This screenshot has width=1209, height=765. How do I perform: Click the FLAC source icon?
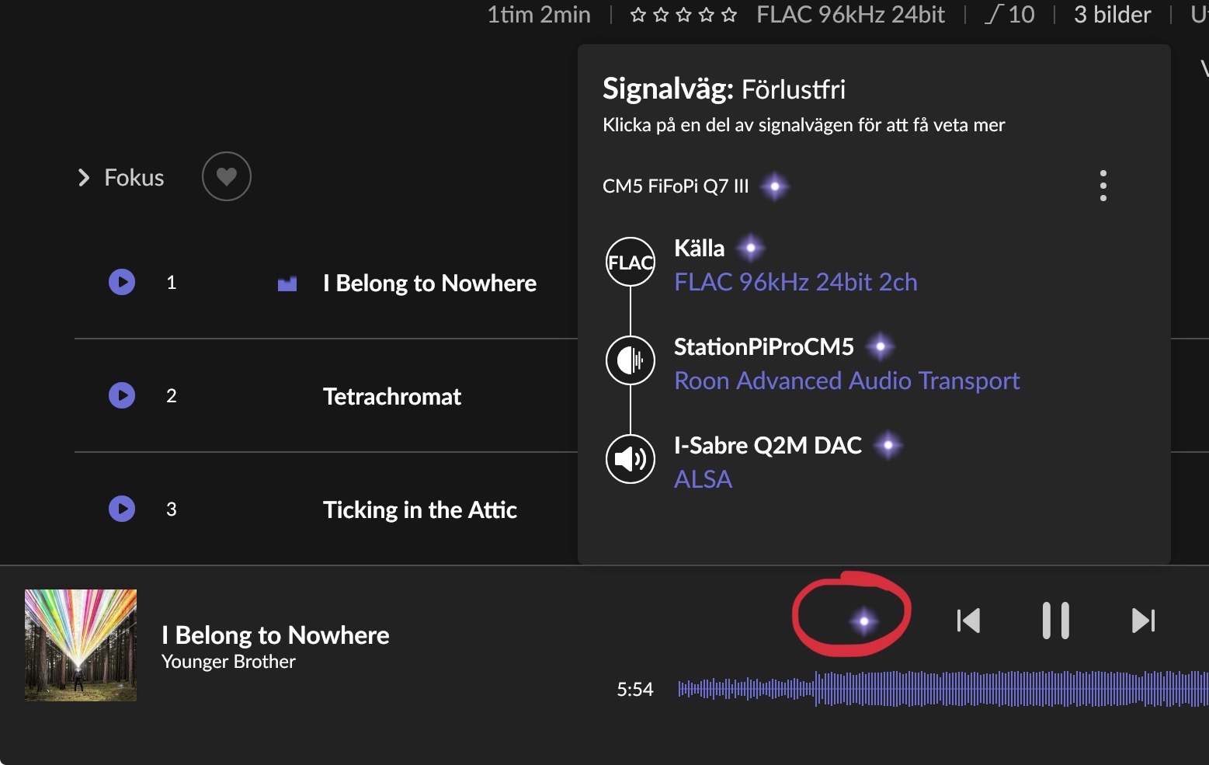631,262
